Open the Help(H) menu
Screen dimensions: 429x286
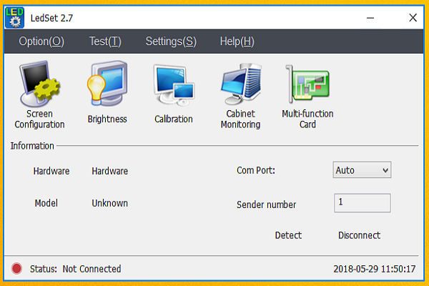[237, 41]
